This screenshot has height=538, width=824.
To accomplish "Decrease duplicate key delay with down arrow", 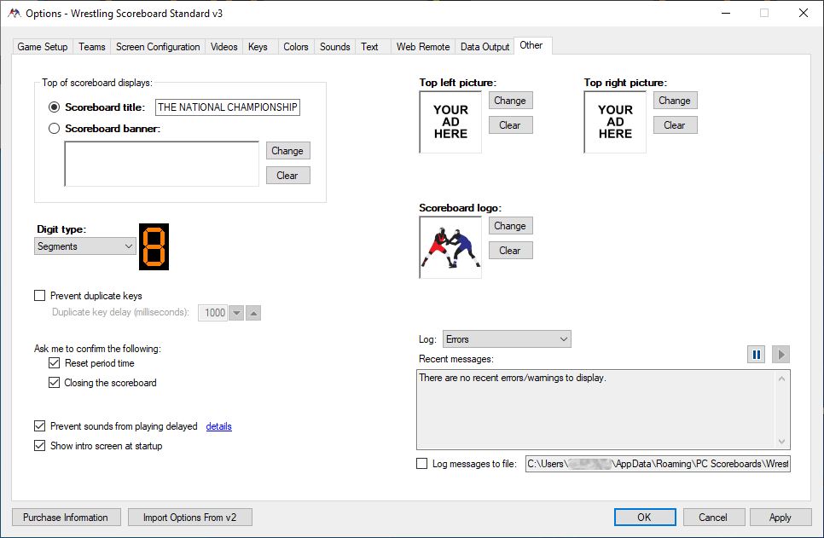I will [237, 313].
